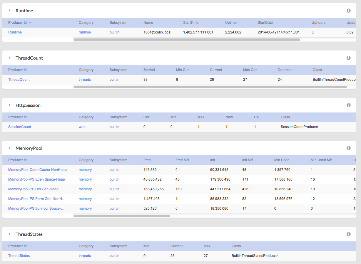
Task: Select the 1664@colin.local name cell
Action: [157, 32]
